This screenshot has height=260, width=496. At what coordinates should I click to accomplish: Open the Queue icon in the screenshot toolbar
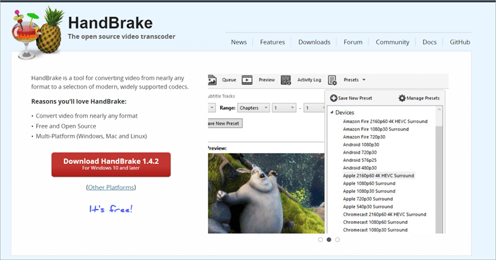(x=212, y=80)
